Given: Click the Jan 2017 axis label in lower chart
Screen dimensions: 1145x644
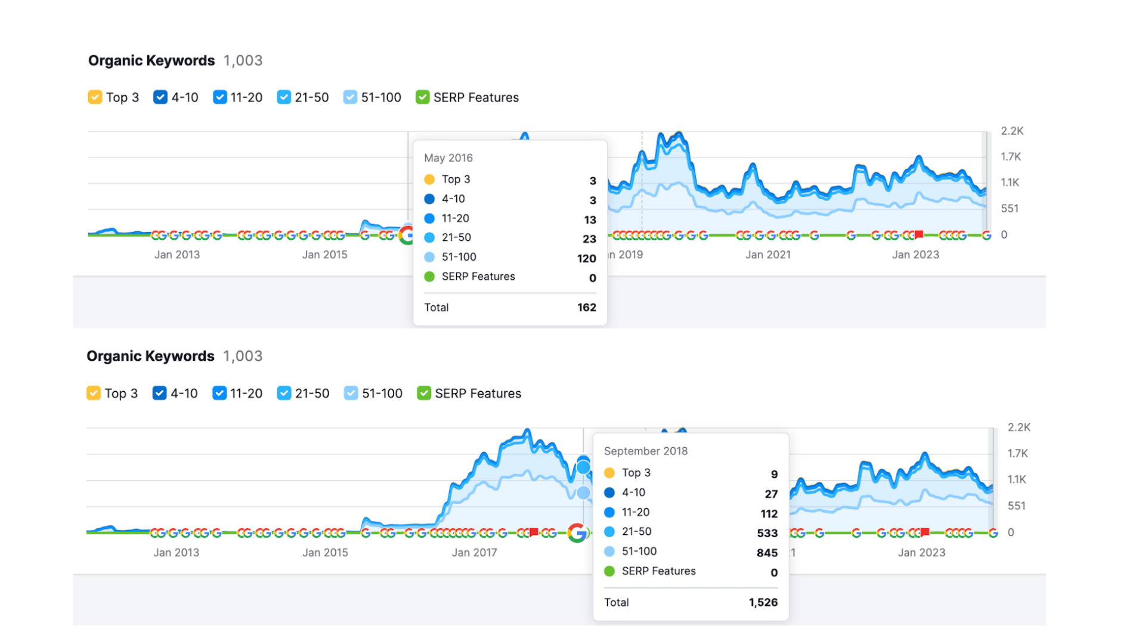Looking at the screenshot, I should [x=475, y=553].
